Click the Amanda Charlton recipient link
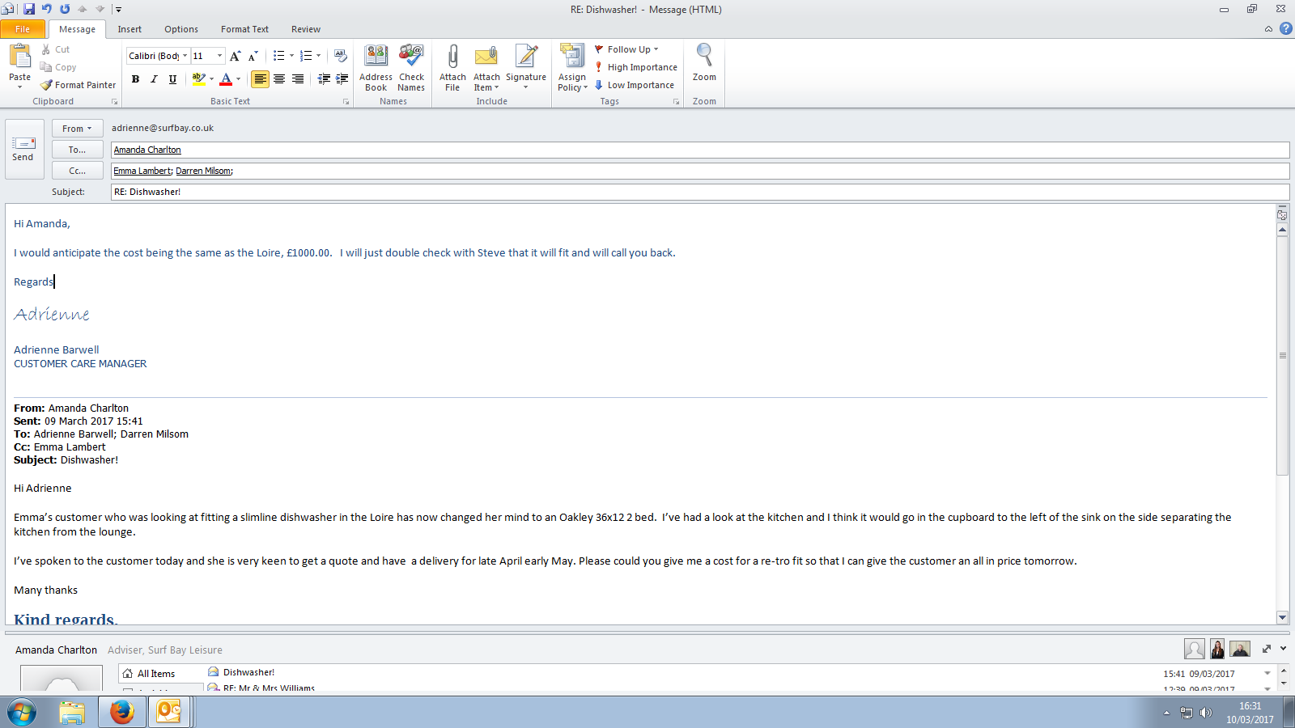 (147, 150)
